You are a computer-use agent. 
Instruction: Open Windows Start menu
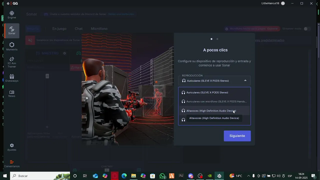tap(5, 176)
